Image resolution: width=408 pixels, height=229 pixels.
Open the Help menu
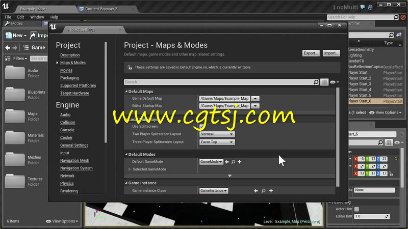pyautogui.click(x=54, y=17)
